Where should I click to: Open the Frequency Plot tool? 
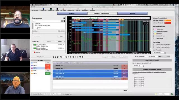(51, 9)
